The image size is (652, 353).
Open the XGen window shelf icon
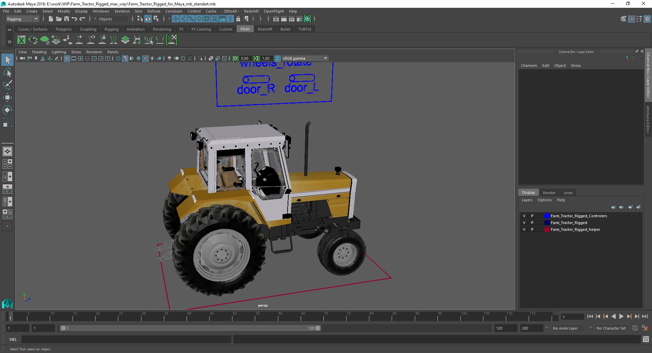click(x=21, y=40)
